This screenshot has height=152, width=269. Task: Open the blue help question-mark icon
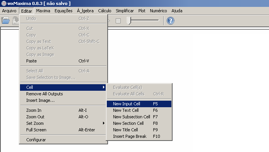point(171,21)
